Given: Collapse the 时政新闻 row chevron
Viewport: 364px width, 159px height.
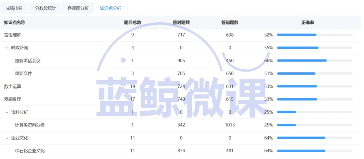Looking at the screenshot, I should pos(7,48).
